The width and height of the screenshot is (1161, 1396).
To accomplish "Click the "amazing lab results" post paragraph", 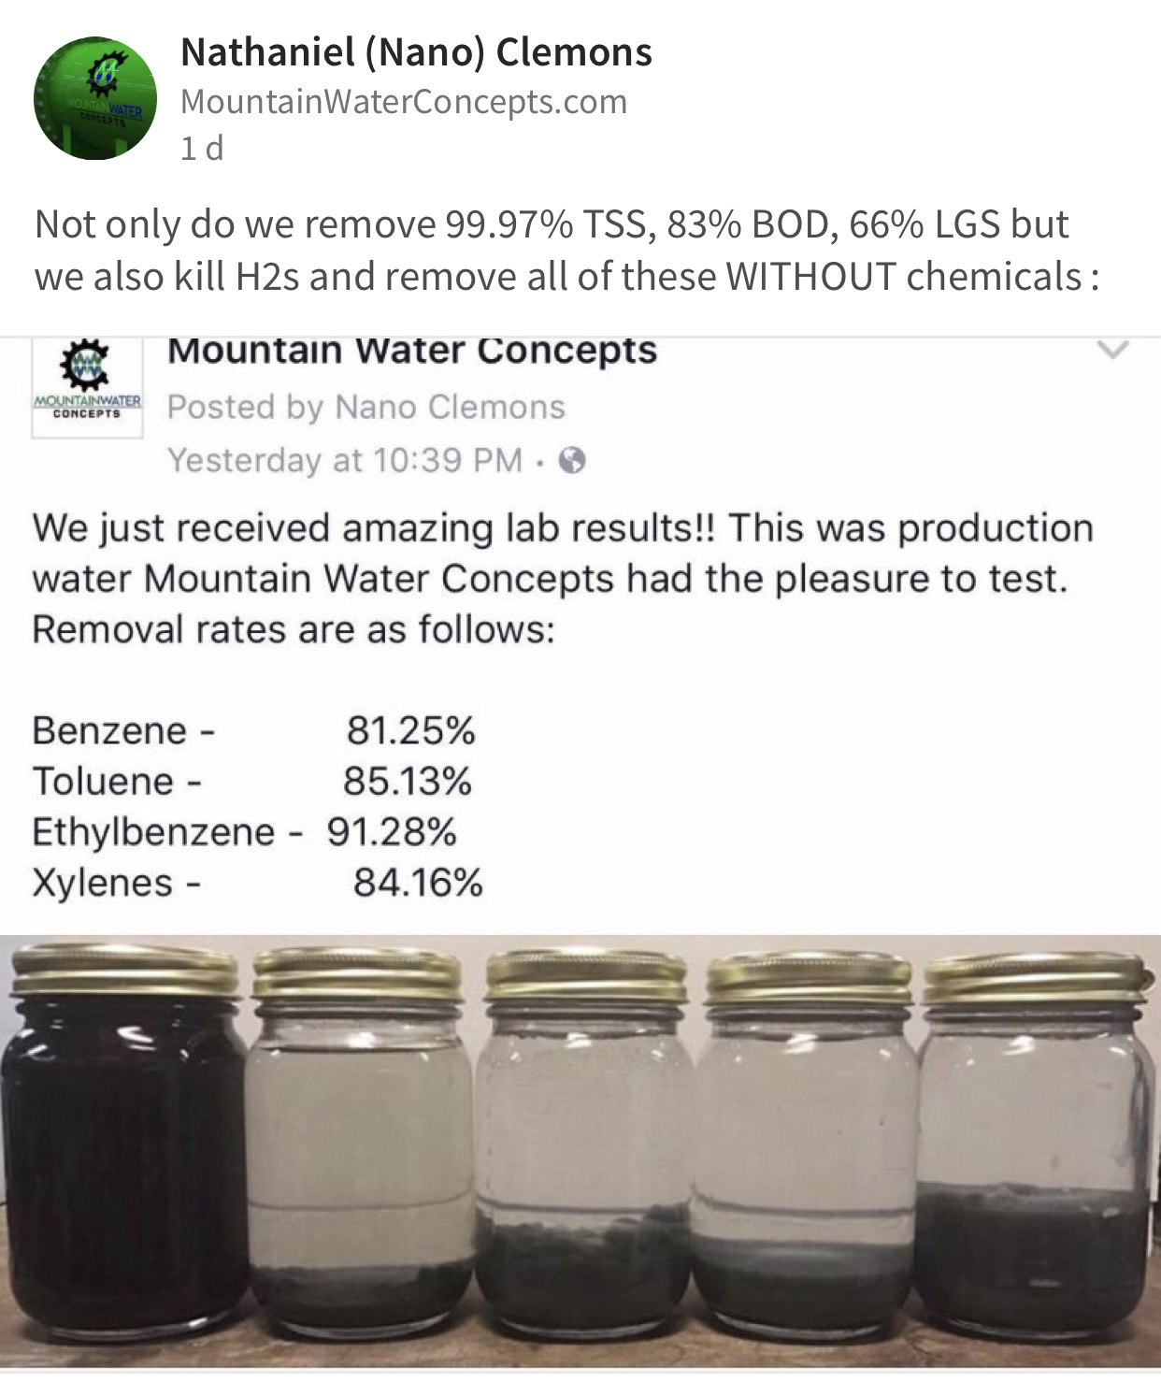I will point(562,578).
